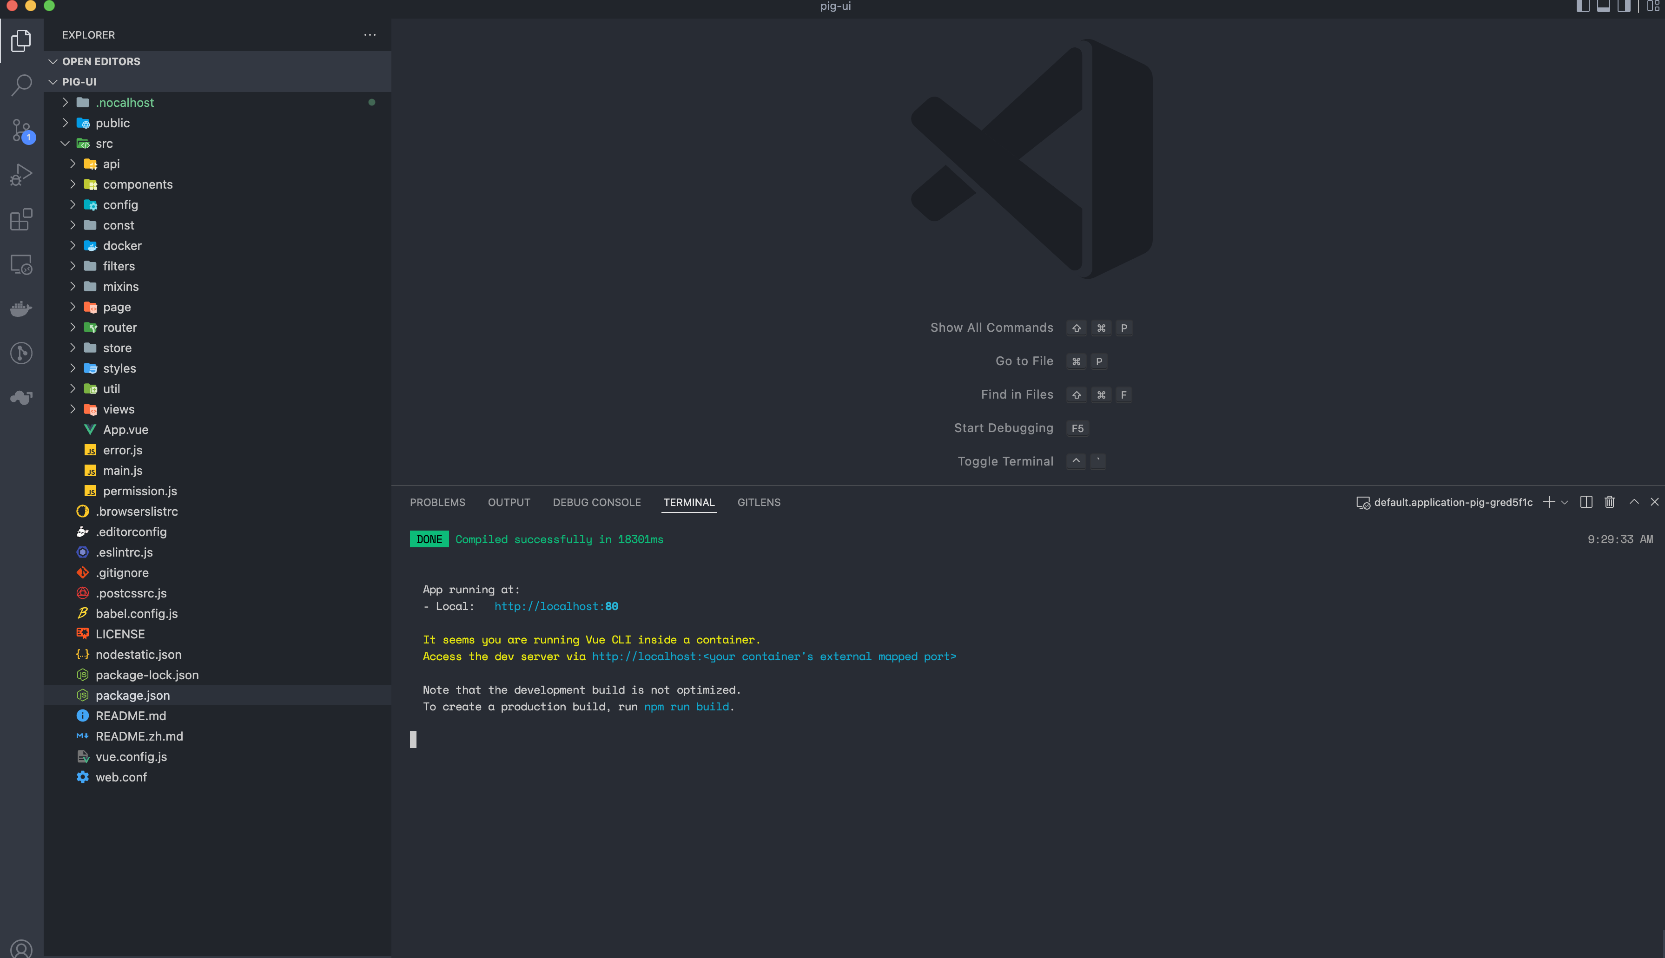Image resolution: width=1665 pixels, height=958 pixels.
Task: Toggle the DEBUG CONSOLE tab view
Action: click(x=596, y=502)
